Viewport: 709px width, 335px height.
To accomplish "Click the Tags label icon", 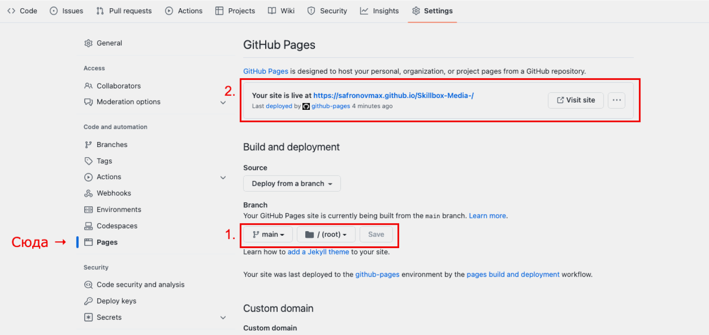I will pos(88,161).
